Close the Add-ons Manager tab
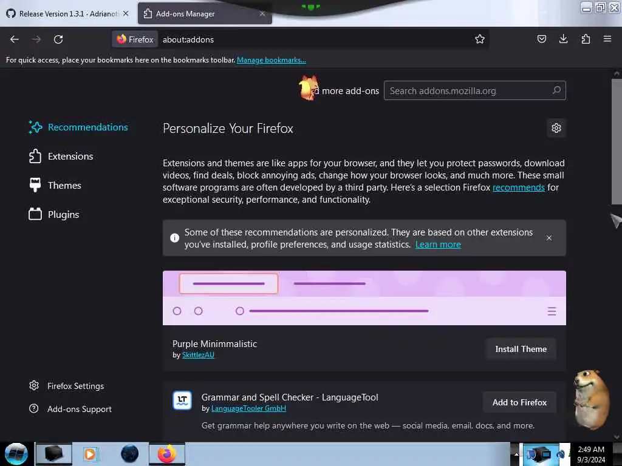The image size is (622, 466). coord(262,13)
